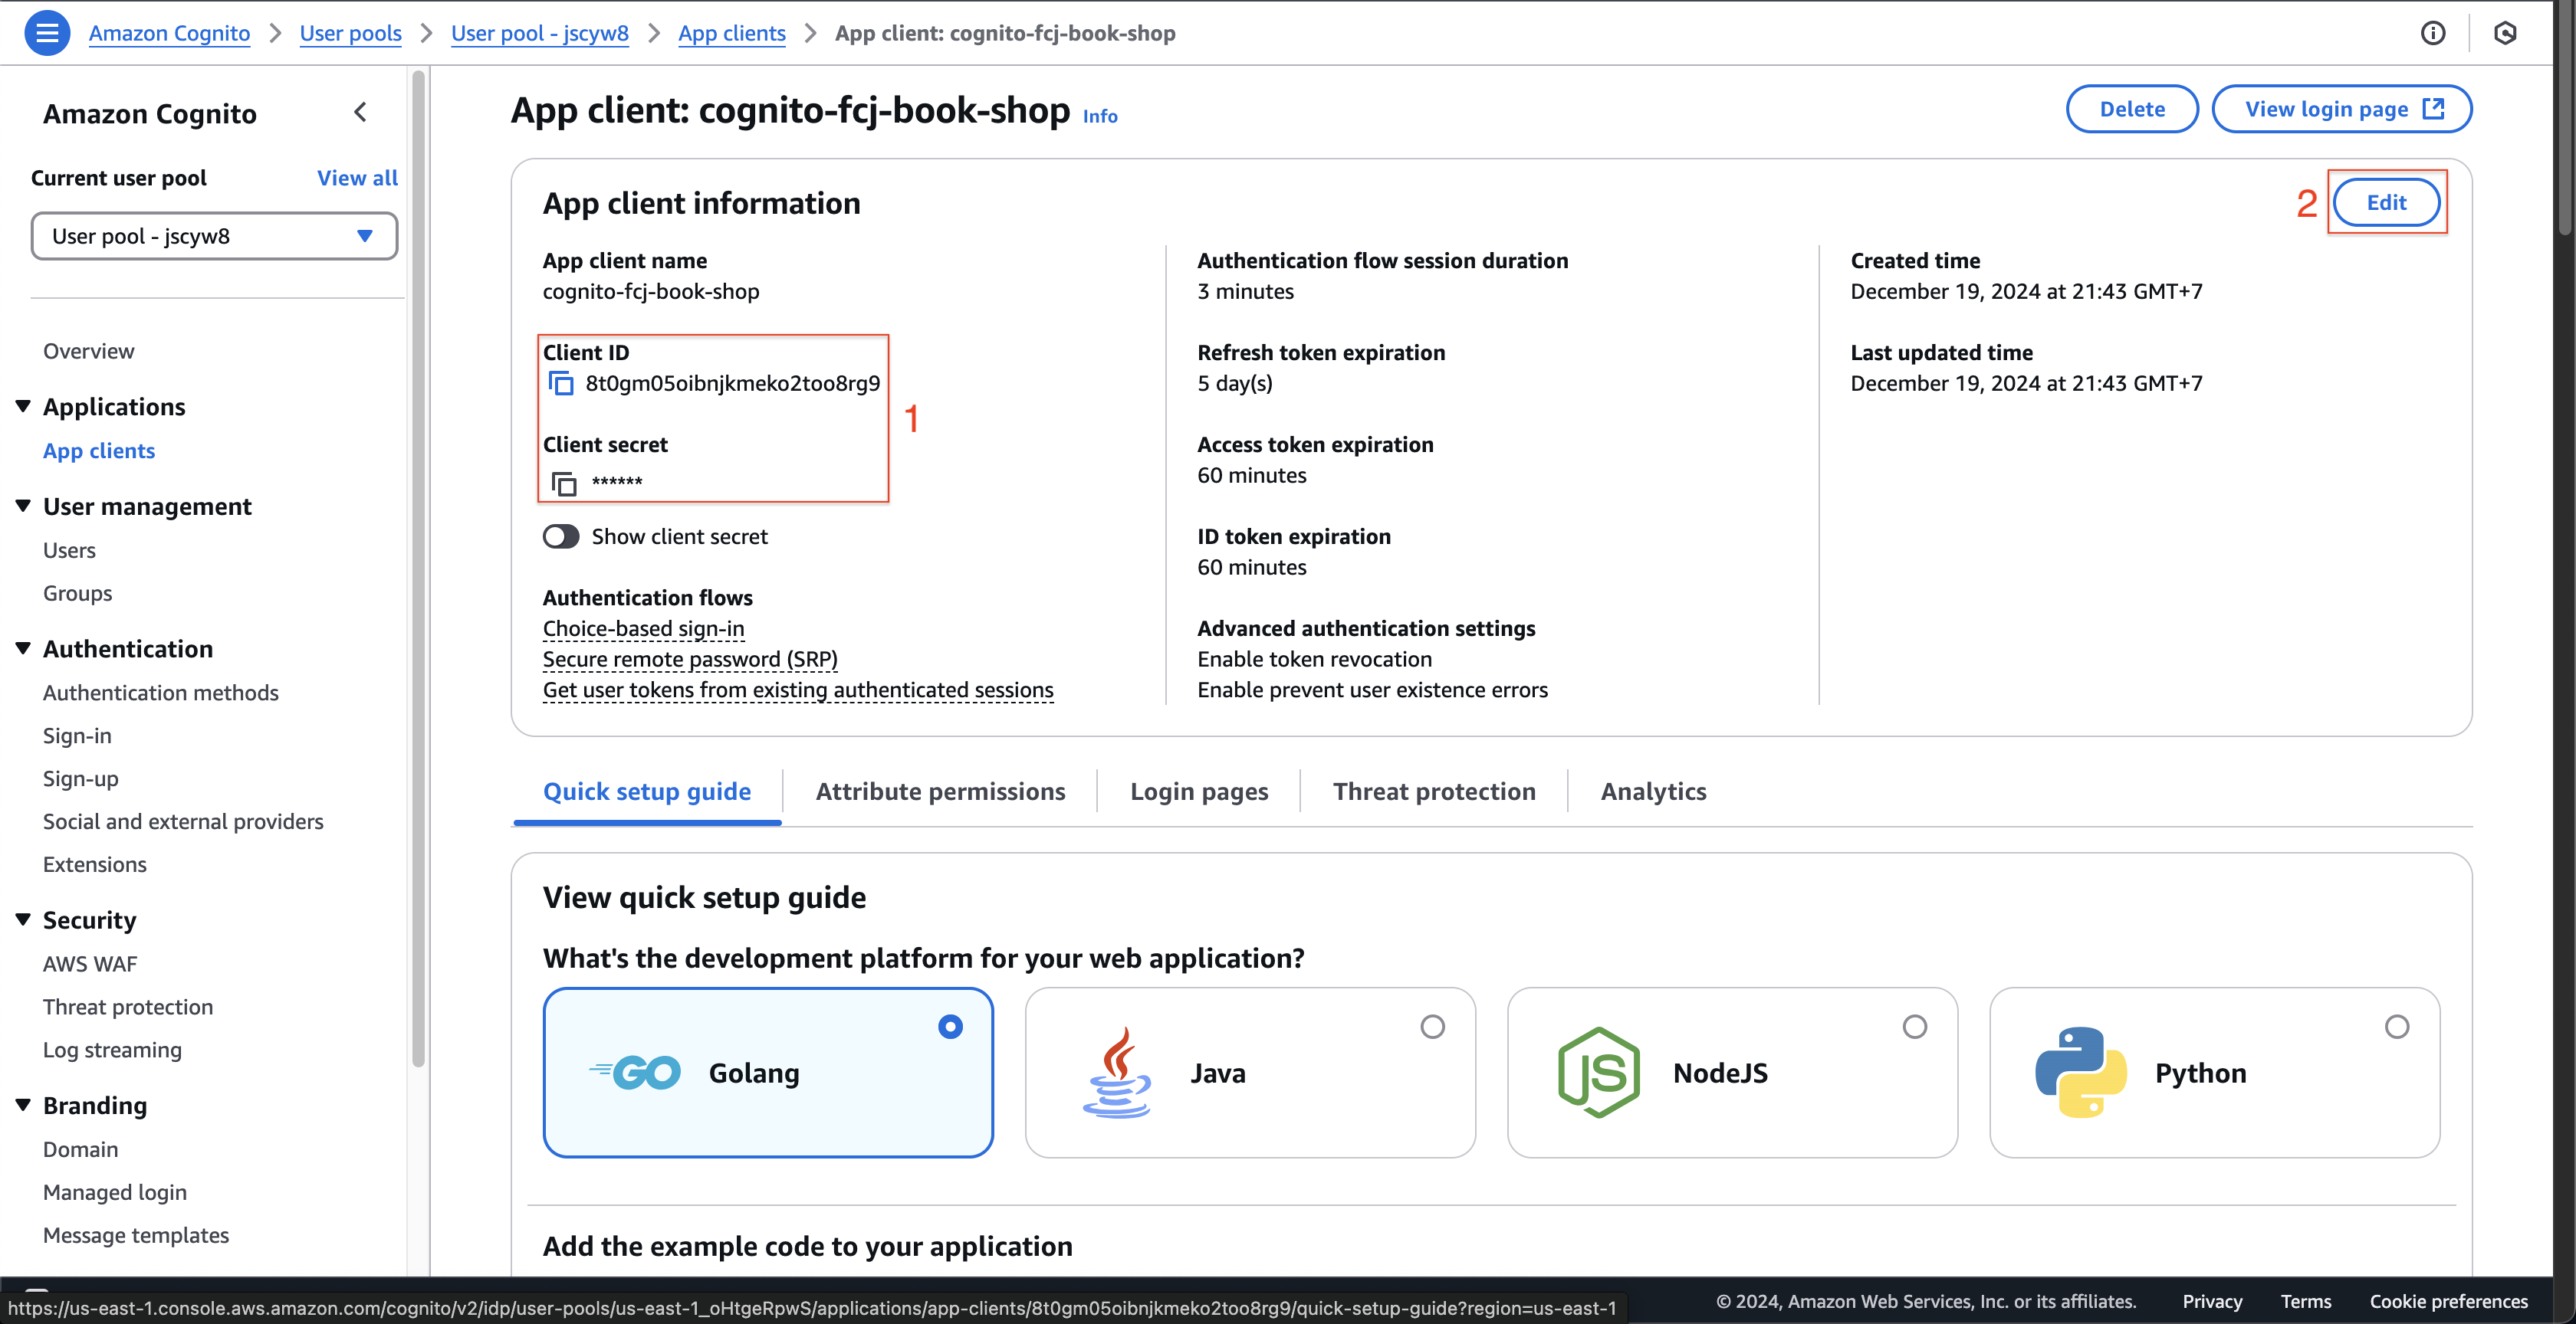Click the info circle icon in header
This screenshot has height=1324, width=2576.
point(2433,33)
